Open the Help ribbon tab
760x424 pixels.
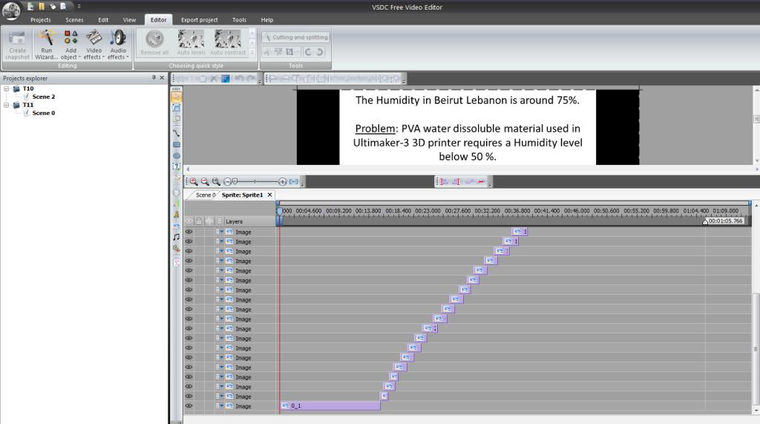coord(267,20)
